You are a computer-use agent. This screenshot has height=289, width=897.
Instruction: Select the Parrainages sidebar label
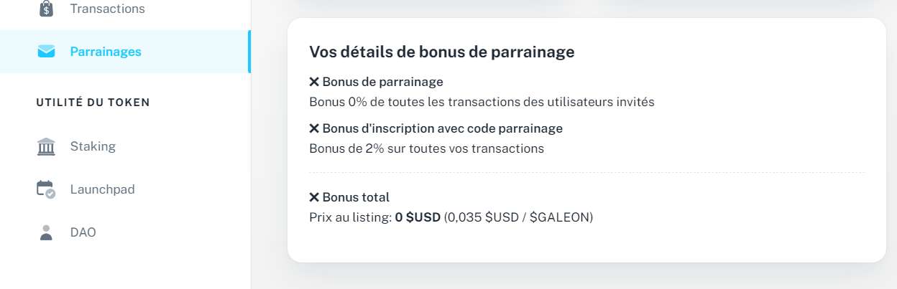pos(106,52)
